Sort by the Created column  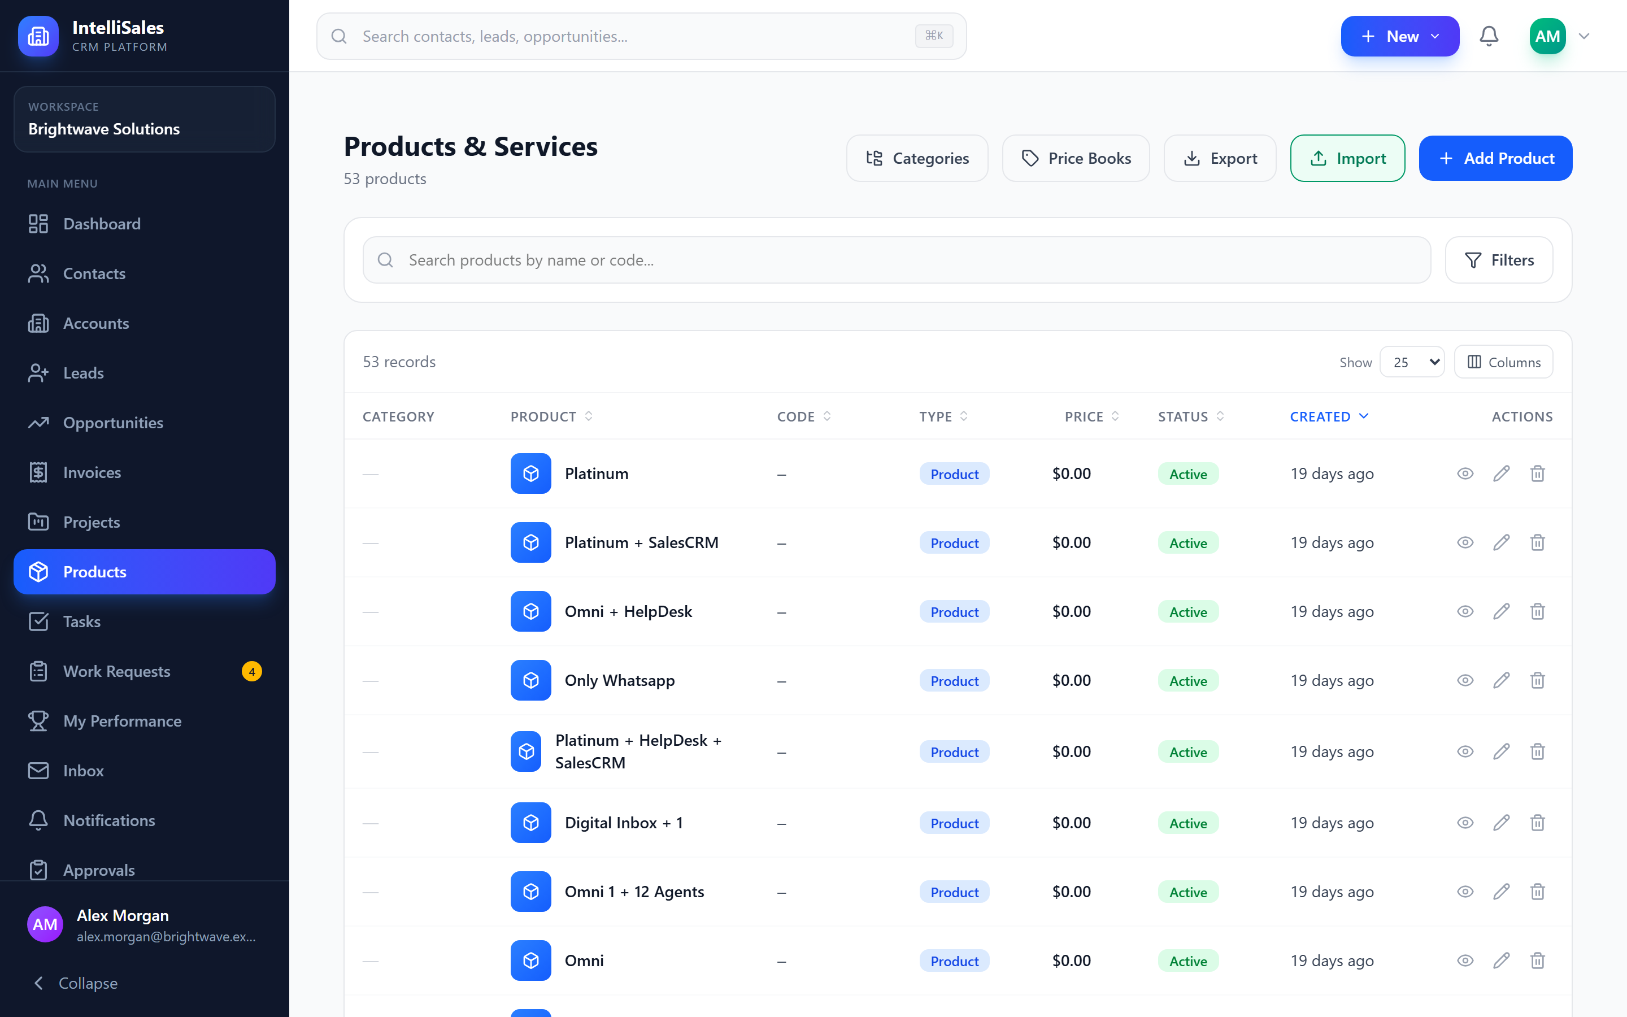[1329, 416]
